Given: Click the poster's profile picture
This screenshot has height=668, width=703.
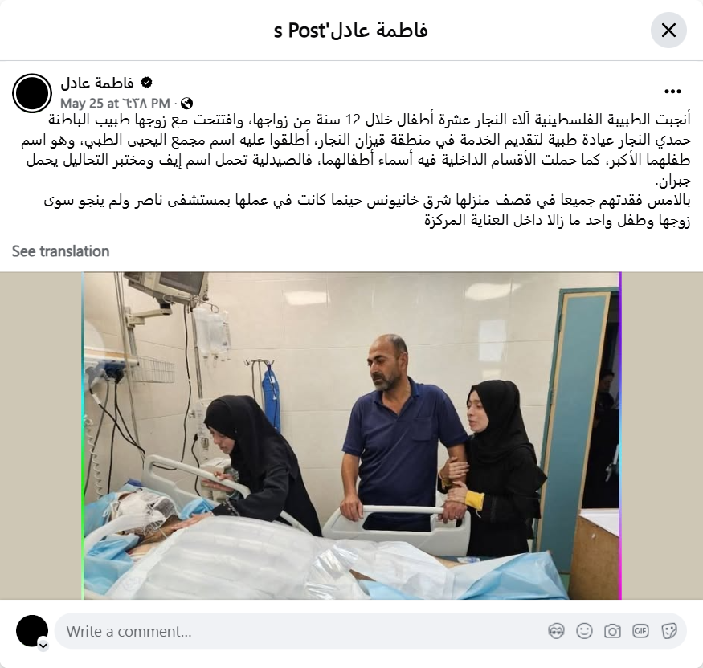Looking at the screenshot, I should 32,93.
